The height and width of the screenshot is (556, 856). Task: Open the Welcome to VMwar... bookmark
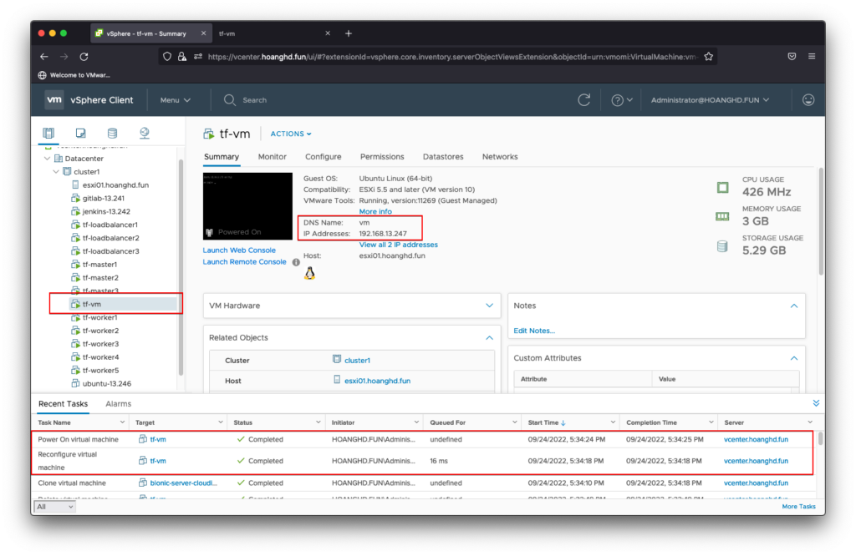(74, 75)
